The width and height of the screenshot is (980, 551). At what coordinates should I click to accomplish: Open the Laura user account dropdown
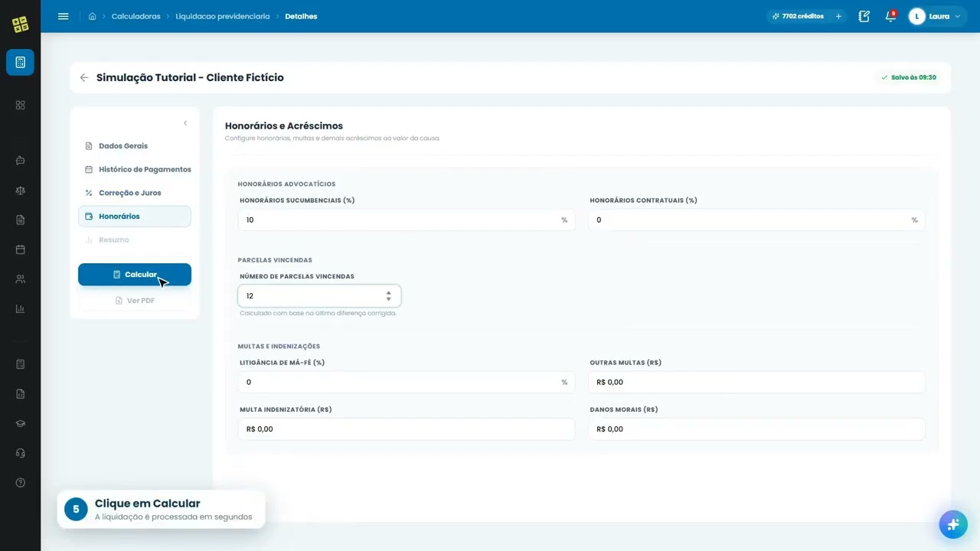tap(936, 16)
